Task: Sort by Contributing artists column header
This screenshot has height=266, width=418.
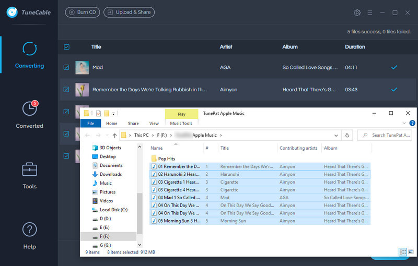Action: [298, 148]
